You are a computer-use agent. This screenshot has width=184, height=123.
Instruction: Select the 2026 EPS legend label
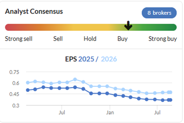109,59
